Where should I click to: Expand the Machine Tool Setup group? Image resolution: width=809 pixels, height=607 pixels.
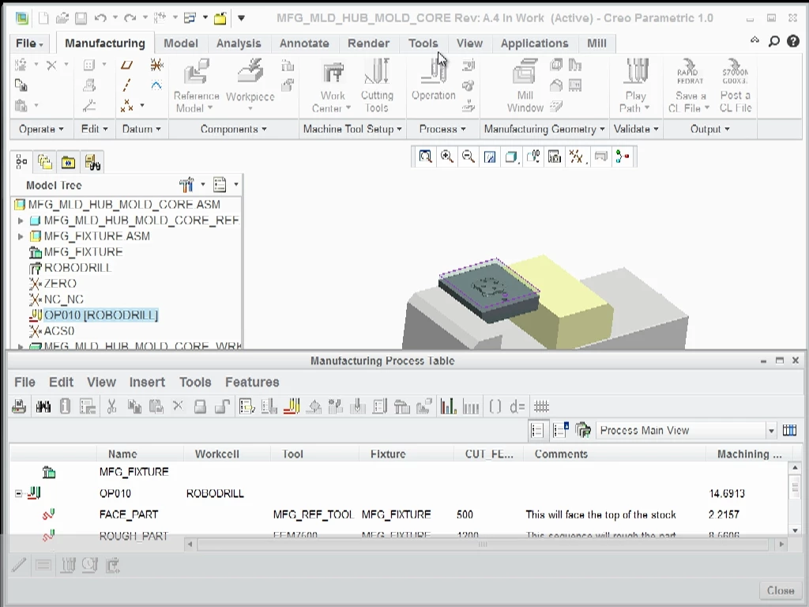click(352, 129)
